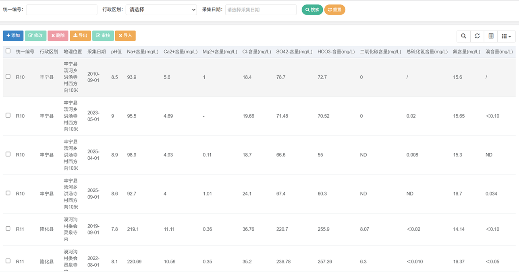Screen dimensions: 519x273
Task: Toggle the table card view icon
Action: [x=491, y=36]
